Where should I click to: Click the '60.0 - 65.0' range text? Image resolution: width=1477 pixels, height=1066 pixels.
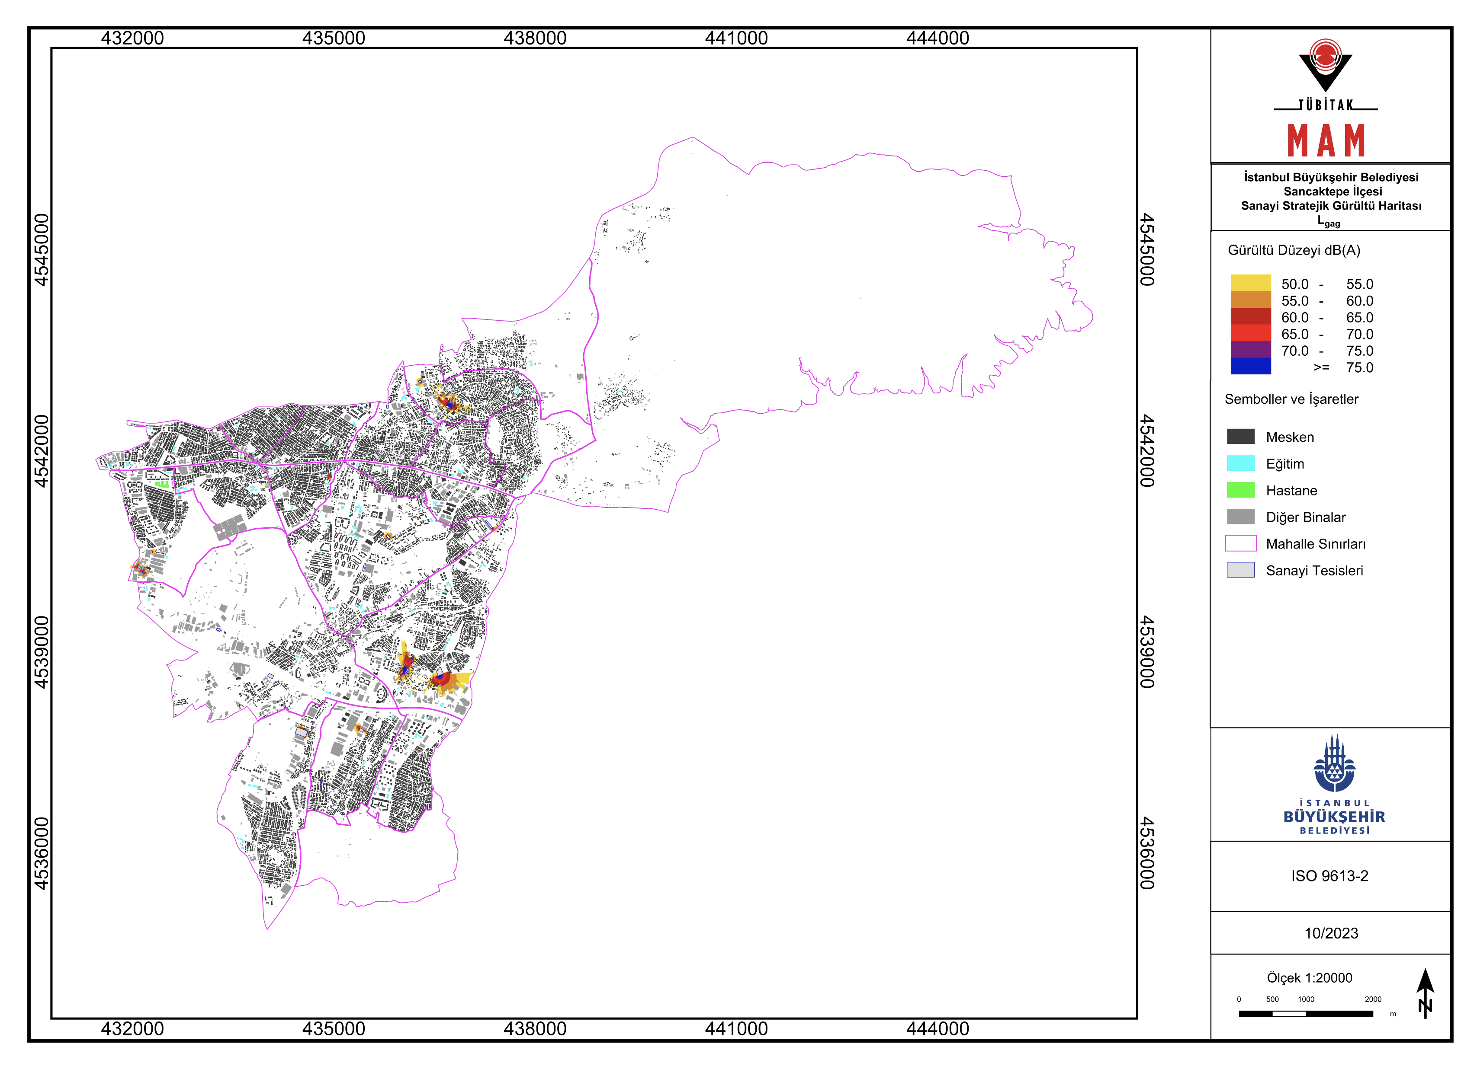[x=1327, y=318]
